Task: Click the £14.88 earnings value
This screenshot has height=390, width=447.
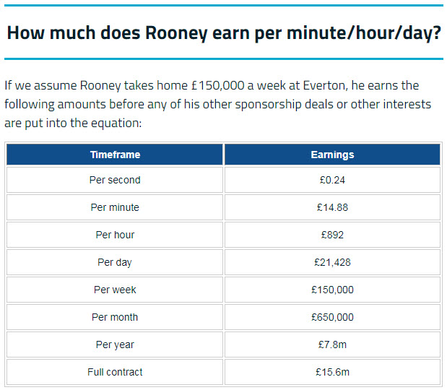Action: 332,207
